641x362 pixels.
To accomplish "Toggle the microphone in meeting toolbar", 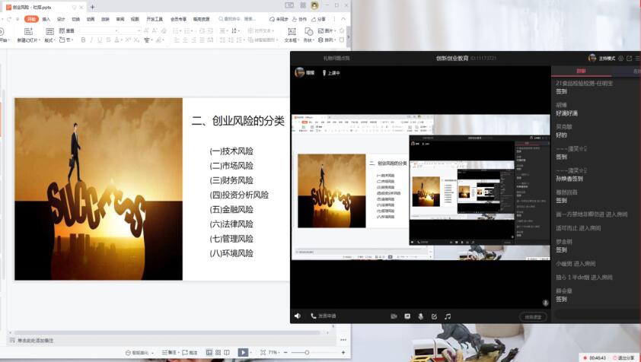I will [419, 316].
